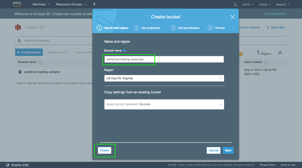Go to the Set properties step

(x=147, y=28)
